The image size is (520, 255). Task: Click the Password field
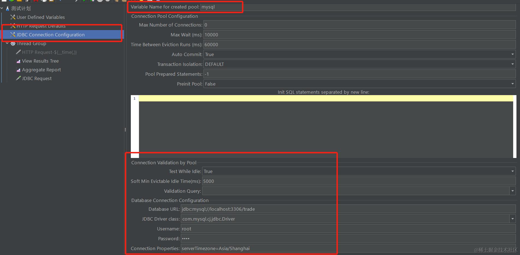[348, 239]
